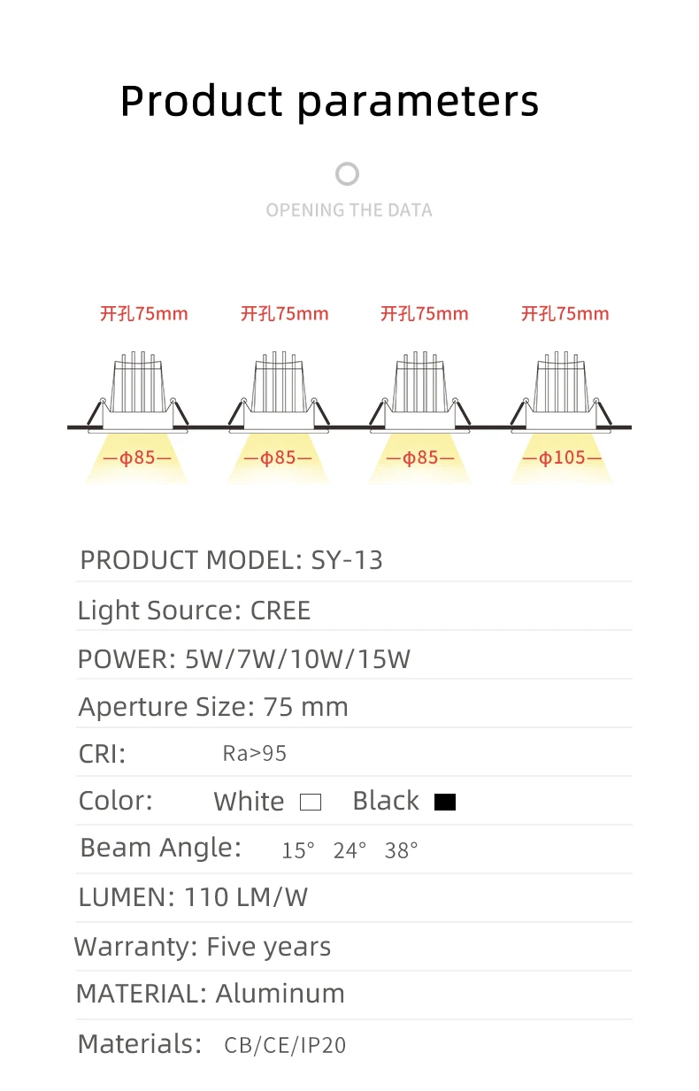Click the Warranty: Five years row
Image resolution: width=699 pixels, height=1091 pixels.
(354, 947)
